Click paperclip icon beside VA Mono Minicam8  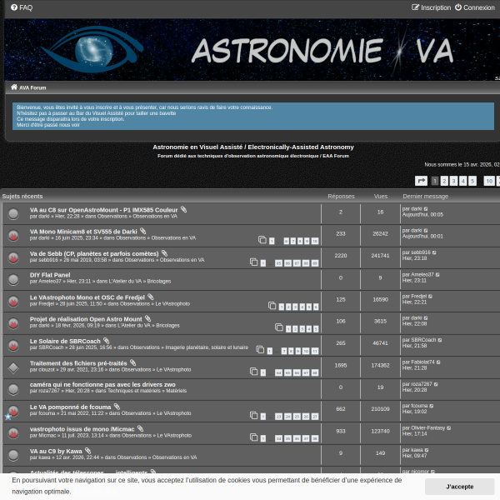(x=142, y=231)
